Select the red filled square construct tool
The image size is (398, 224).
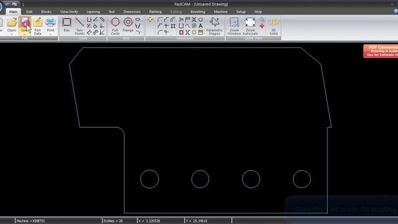181,32
